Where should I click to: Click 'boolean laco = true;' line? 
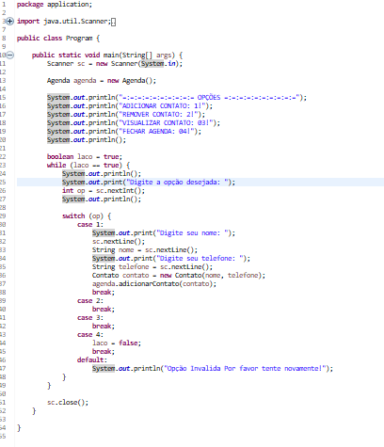pos(85,157)
